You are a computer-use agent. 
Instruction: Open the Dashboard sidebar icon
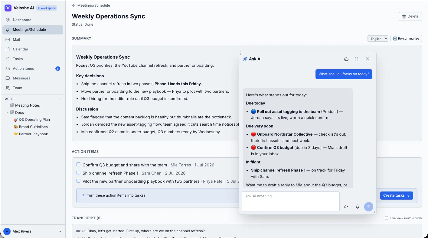click(8, 20)
